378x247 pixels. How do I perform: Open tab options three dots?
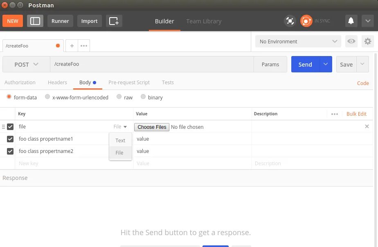(x=83, y=45)
